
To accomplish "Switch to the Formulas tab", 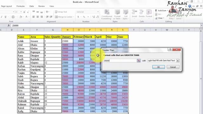I will (x=21, y=6).
